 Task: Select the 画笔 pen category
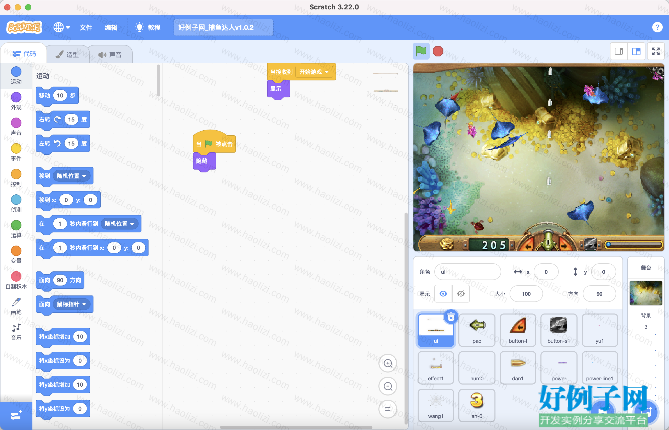(16, 306)
